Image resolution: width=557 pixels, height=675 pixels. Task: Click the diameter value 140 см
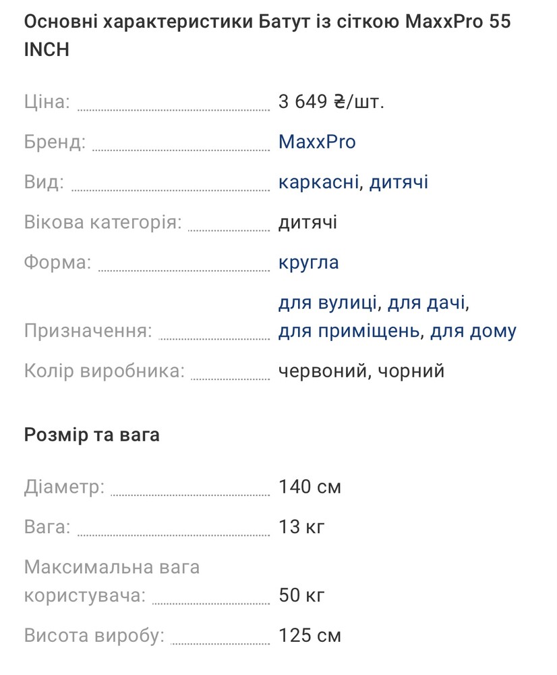tap(310, 487)
